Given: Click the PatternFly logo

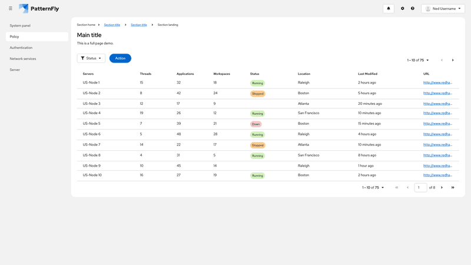Looking at the screenshot, I should (x=39, y=9).
